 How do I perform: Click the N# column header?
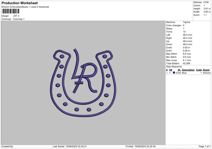[x=171, y=70]
